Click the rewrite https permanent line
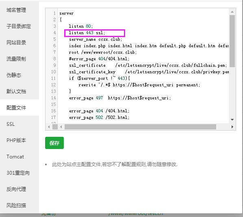Viewport: 243px width, 217px height. tap(139, 85)
